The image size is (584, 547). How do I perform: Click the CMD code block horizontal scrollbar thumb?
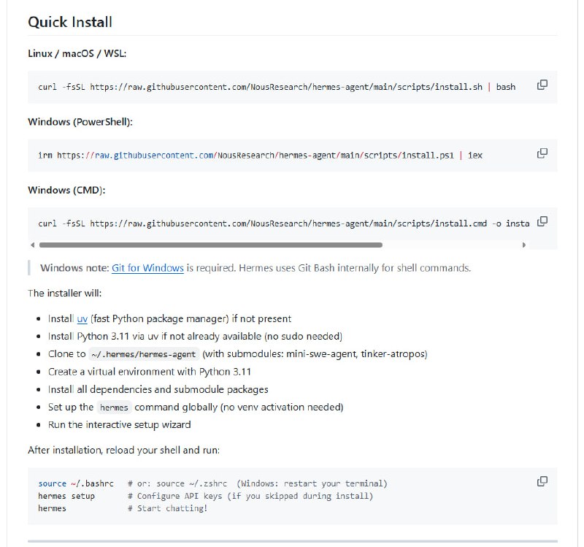tap(210, 245)
